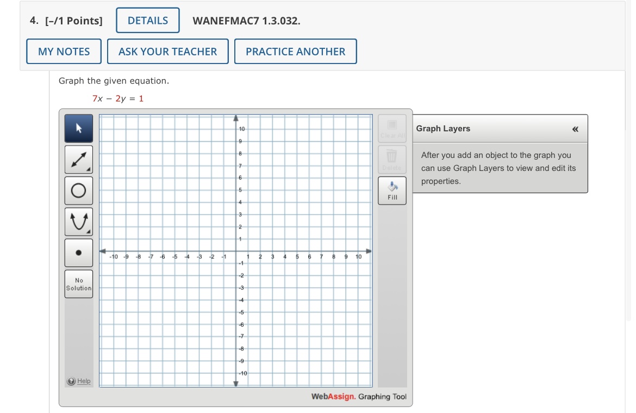Open the DETAILS button
Screen dimensions: 636x413
click(148, 20)
